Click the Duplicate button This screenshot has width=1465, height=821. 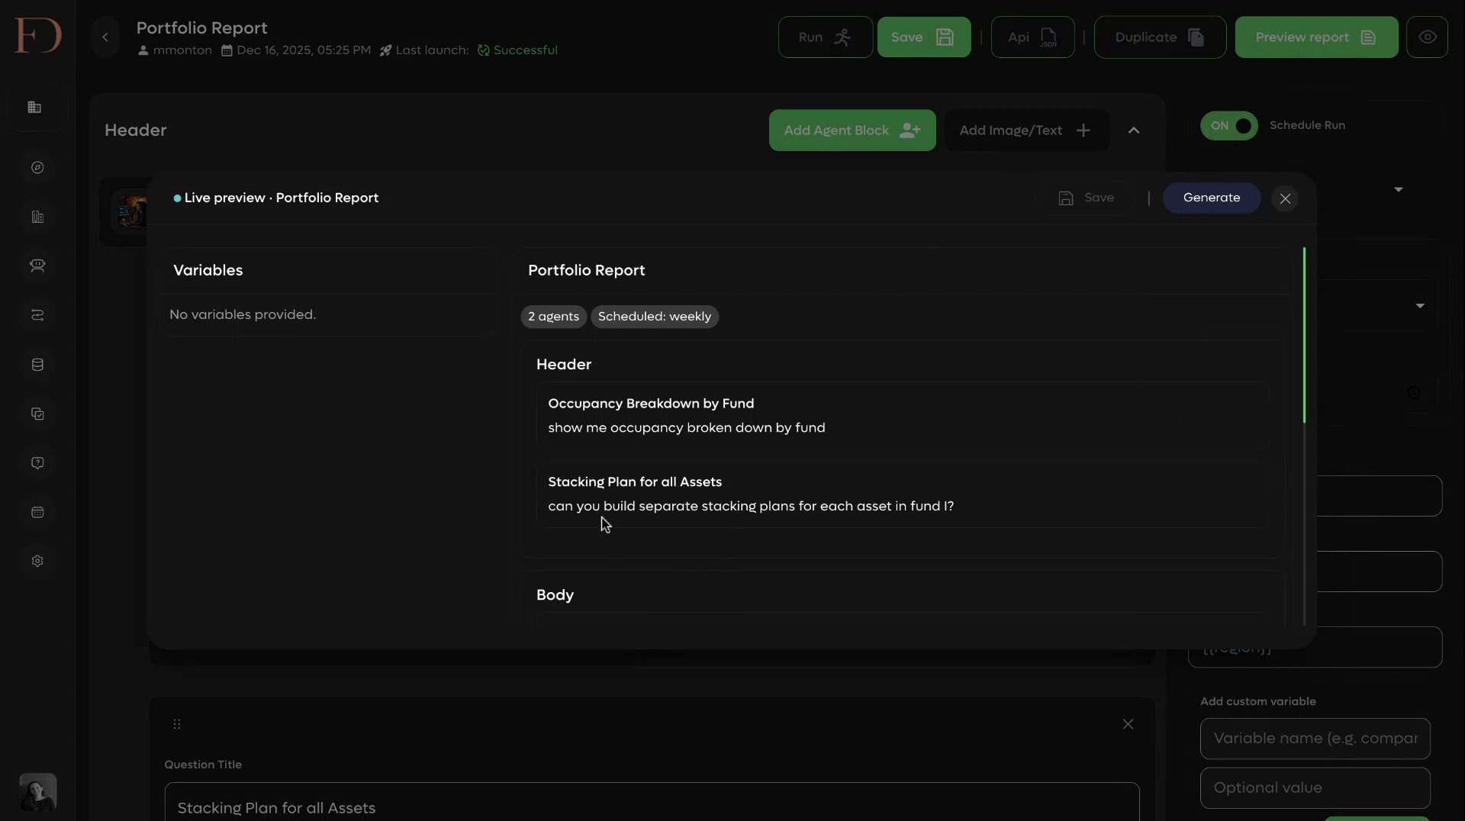point(1160,37)
